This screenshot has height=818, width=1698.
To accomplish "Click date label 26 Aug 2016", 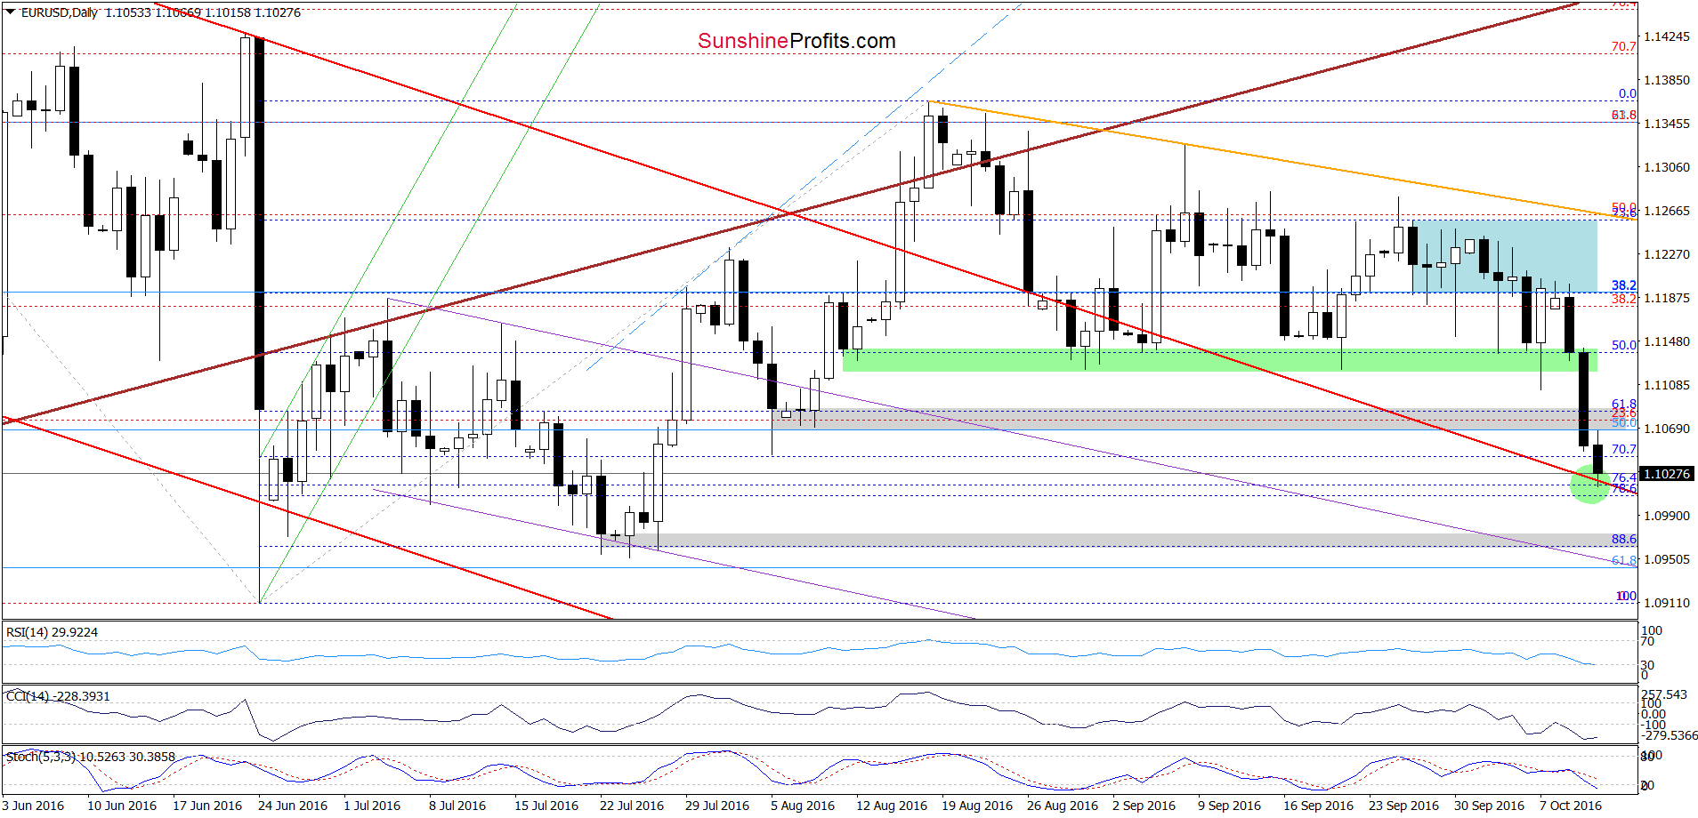I will 1063,806.
